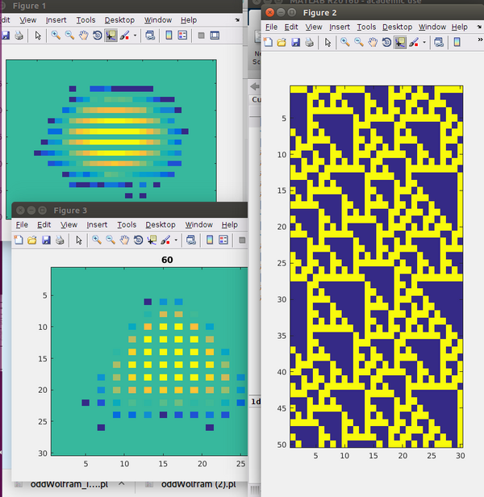Viewport: 484px width, 497px height.
Task: Click Open File folder icon in Figure 3
Action: click(32, 240)
